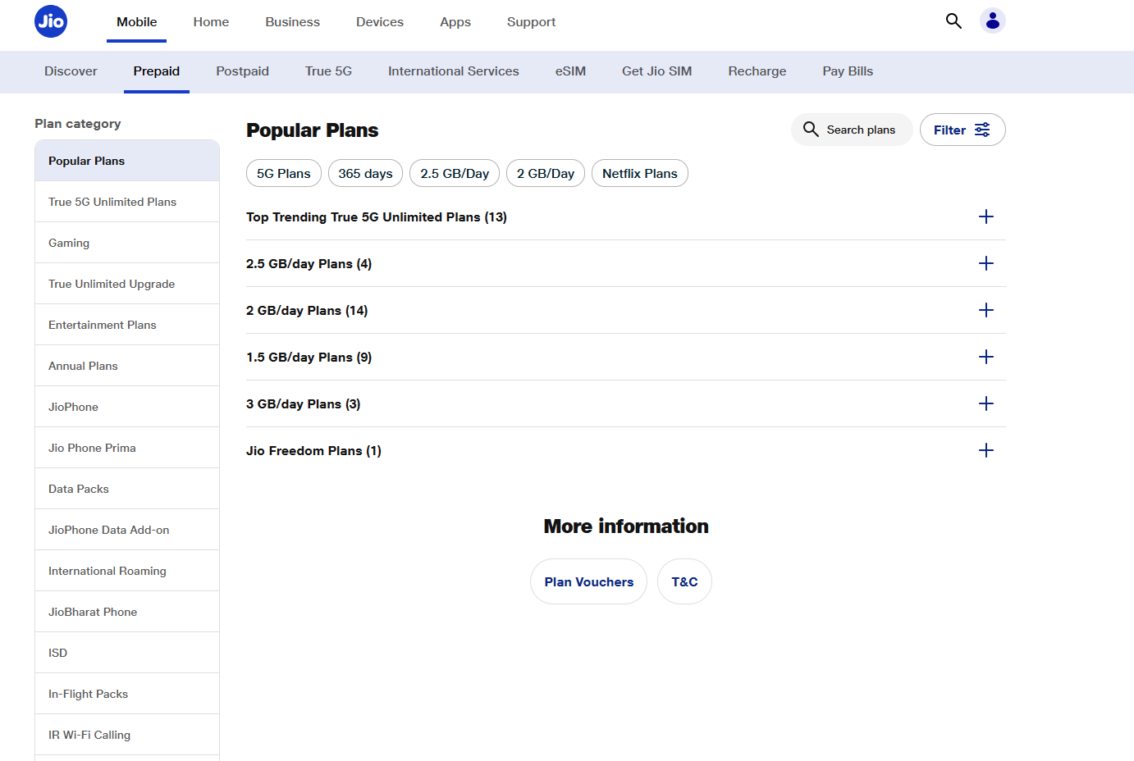Toggle the 5G Plans filter chip
Viewport: 1134px width, 761px height.
point(284,173)
